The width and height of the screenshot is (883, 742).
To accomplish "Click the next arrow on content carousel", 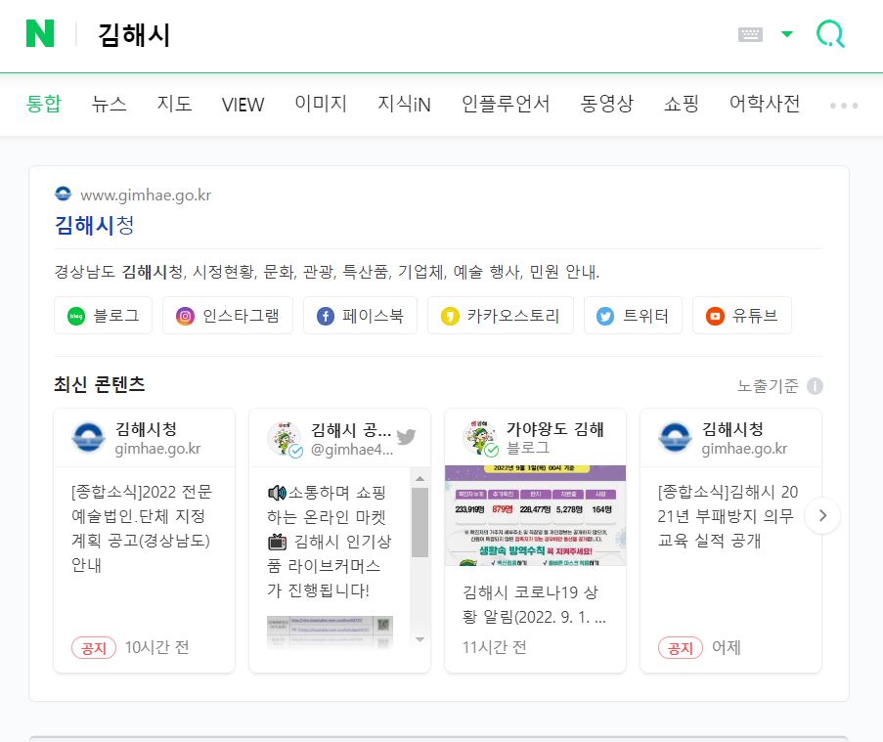I will pyautogui.click(x=822, y=515).
